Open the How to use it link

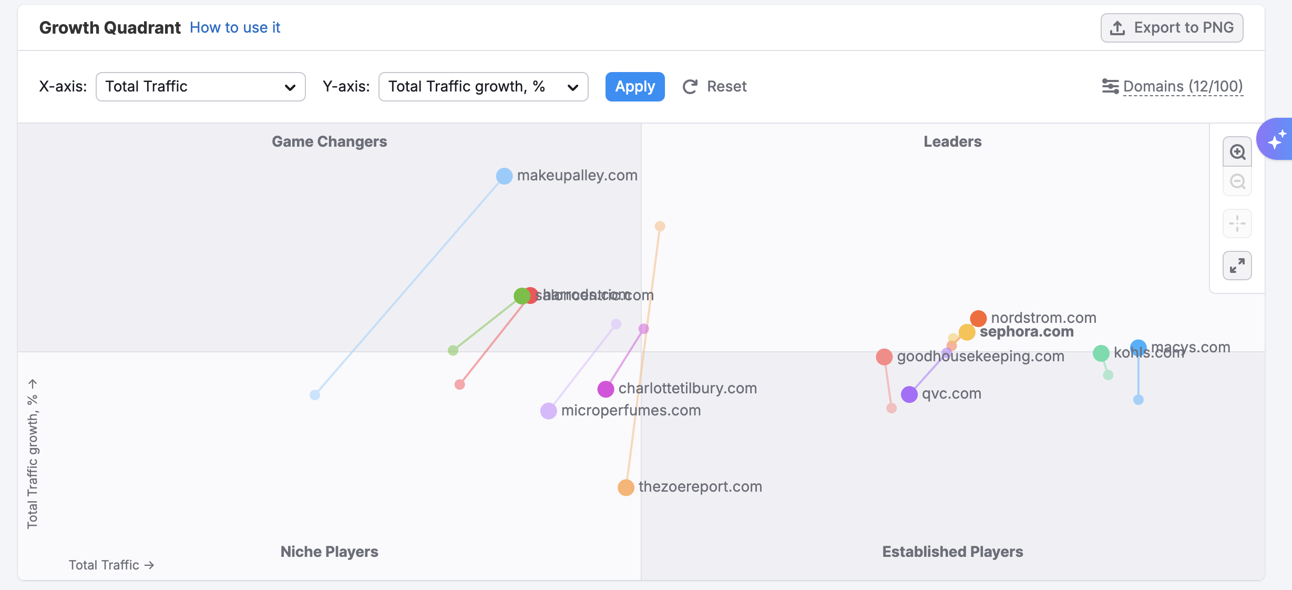[235, 27]
